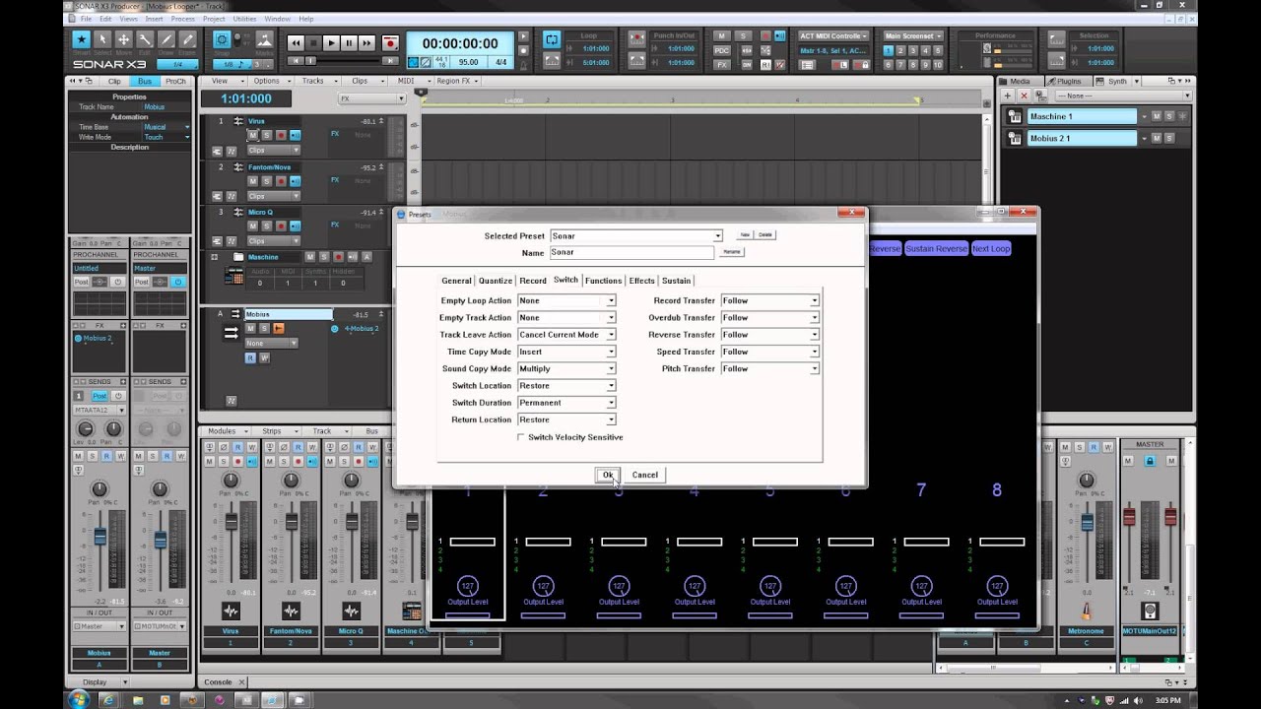This screenshot has width=1261, height=709.
Task: Select the Erase tool
Action: pyautogui.click(x=186, y=41)
